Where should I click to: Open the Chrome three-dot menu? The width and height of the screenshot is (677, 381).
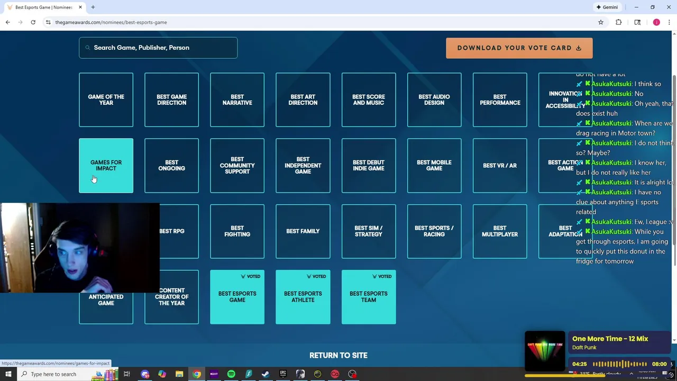[669, 22]
